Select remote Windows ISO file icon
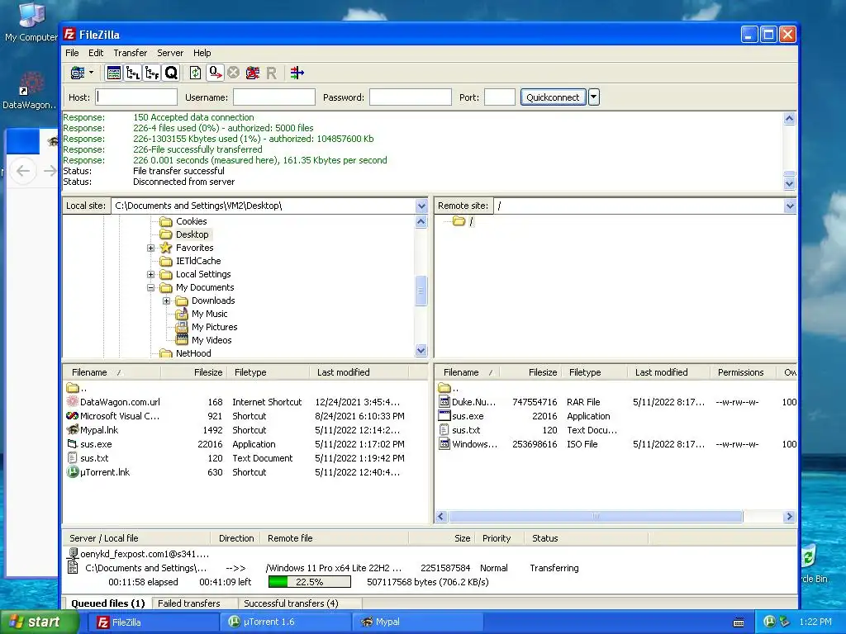 click(x=444, y=443)
